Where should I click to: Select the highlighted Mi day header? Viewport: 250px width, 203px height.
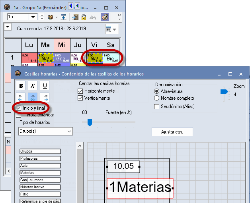point(62,45)
